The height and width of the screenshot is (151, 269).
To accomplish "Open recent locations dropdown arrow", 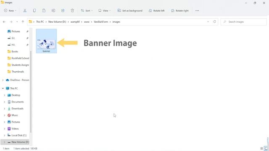I will point(17,22).
